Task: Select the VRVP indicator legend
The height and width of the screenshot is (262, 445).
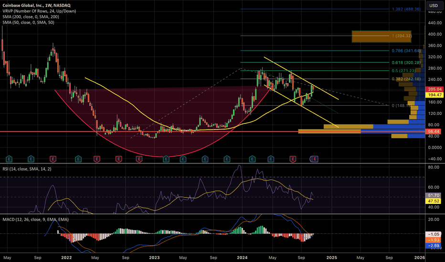Action: 39,11
